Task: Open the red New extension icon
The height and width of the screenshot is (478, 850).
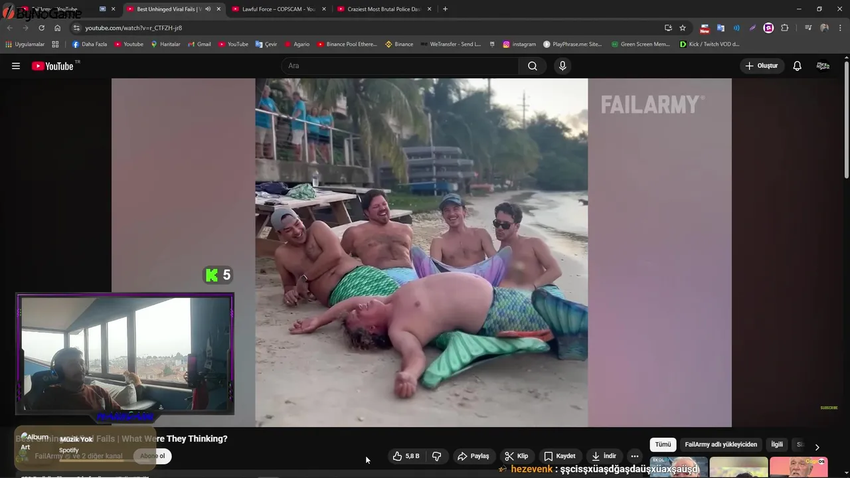Action: (705, 28)
